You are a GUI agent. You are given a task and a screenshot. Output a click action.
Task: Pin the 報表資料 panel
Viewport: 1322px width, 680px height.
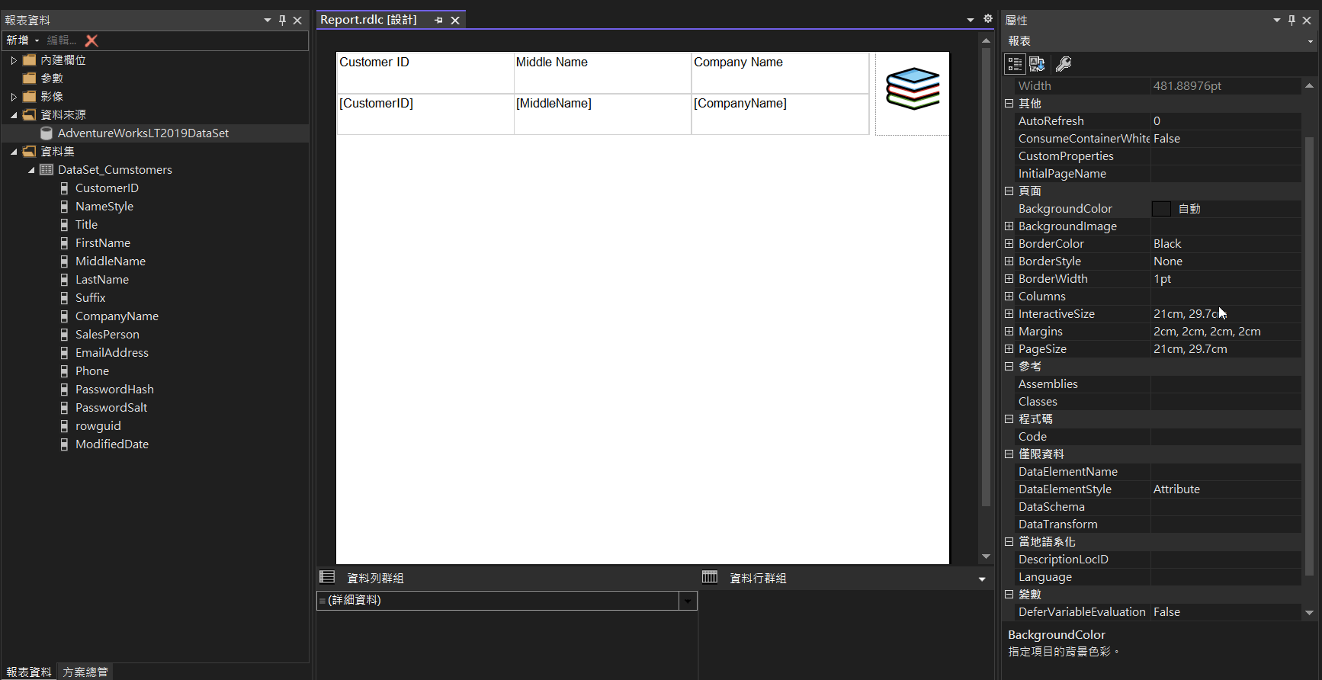[282, 21]
